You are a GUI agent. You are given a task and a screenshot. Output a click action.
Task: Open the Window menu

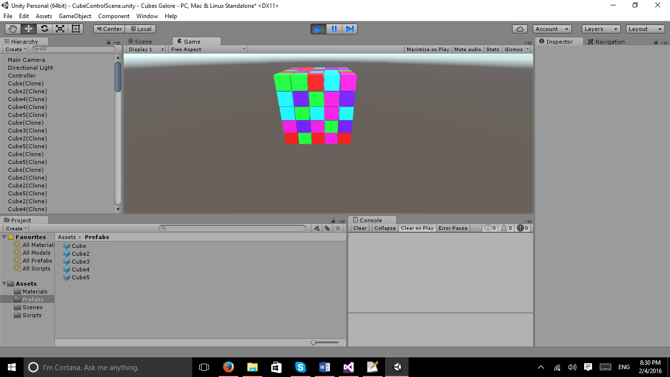point(147,16)
